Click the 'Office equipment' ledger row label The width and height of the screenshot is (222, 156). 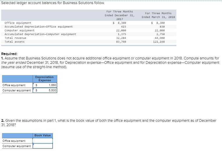pyautogui.click(x=18, y=23)
